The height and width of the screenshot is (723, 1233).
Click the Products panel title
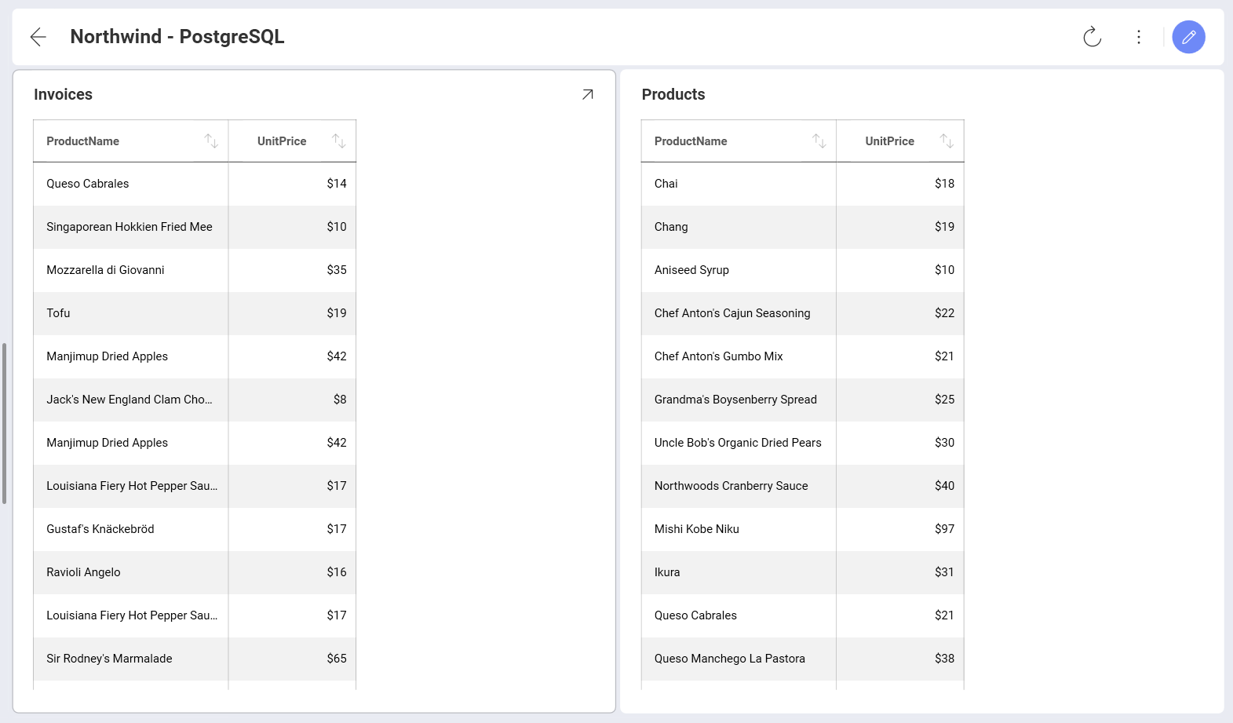tap(673, 94)
